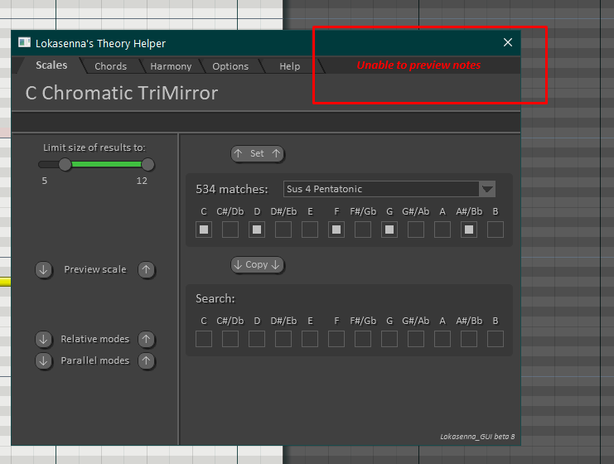Go to the Options tab
Image resolution: width=614 pixels, height=464 pixels.
point(230,66)
